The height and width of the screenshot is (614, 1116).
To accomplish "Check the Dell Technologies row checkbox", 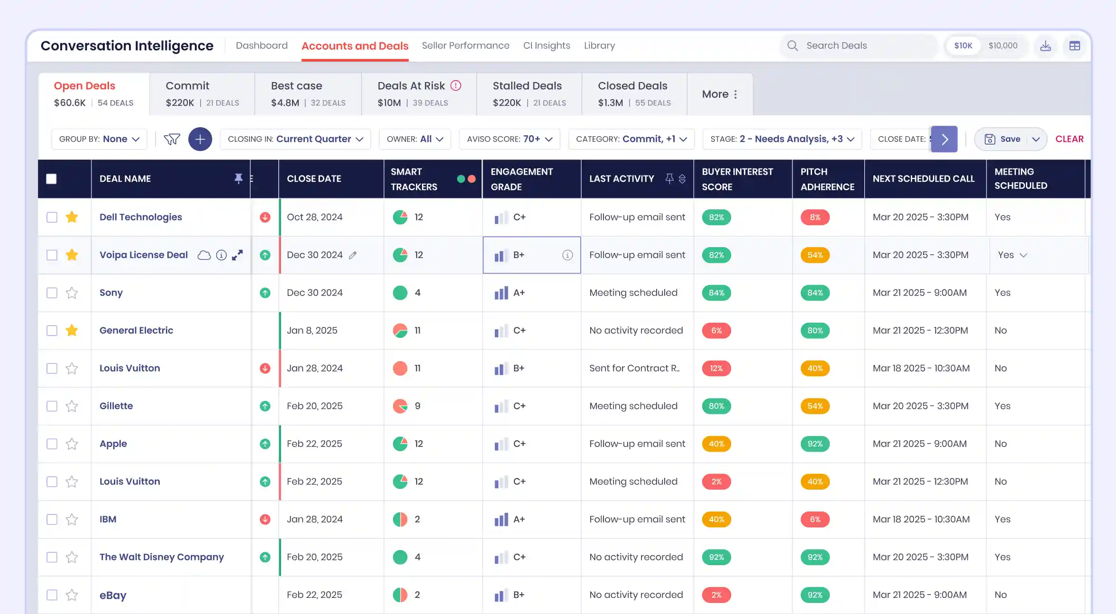I will tap(52, 217).
